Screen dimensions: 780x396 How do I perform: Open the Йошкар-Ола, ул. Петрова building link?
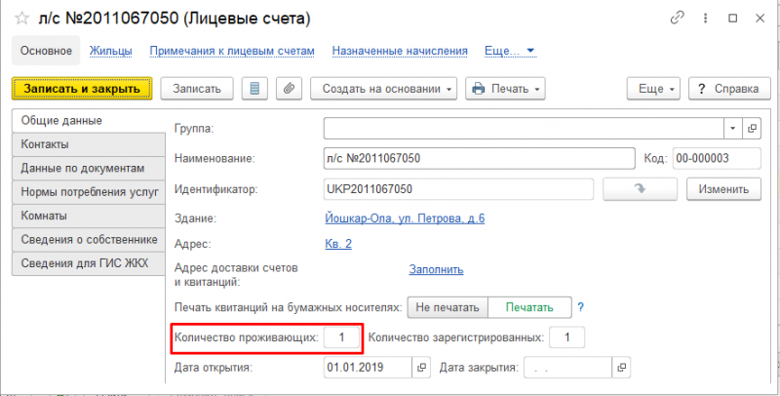(x=405, y=218)
